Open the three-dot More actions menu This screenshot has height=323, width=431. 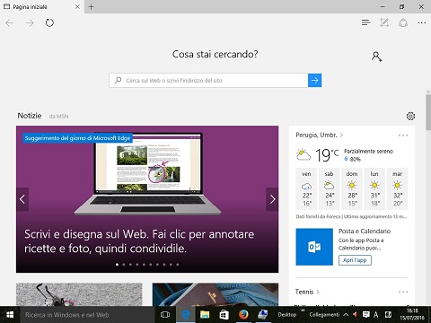point(422,22)
